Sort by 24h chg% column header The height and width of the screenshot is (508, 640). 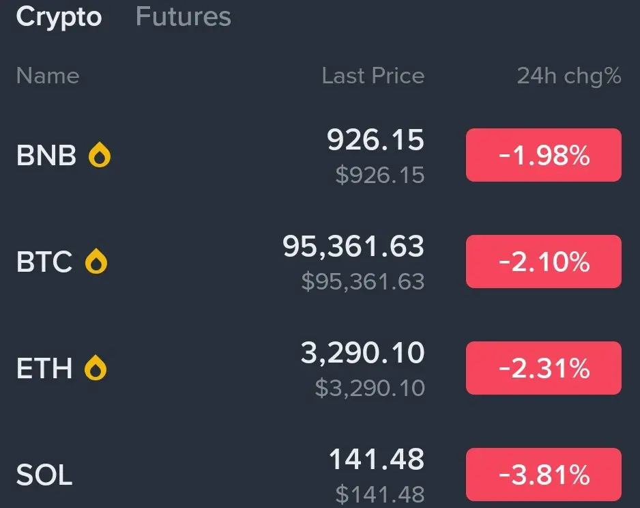point(568,76)
